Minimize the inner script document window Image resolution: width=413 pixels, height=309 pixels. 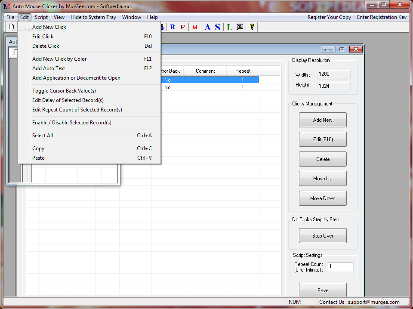point(327,49)
